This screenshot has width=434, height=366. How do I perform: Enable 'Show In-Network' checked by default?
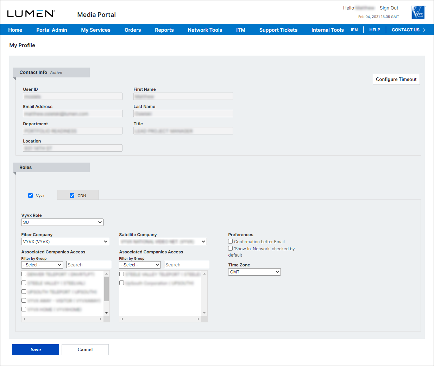coord(231,248)
